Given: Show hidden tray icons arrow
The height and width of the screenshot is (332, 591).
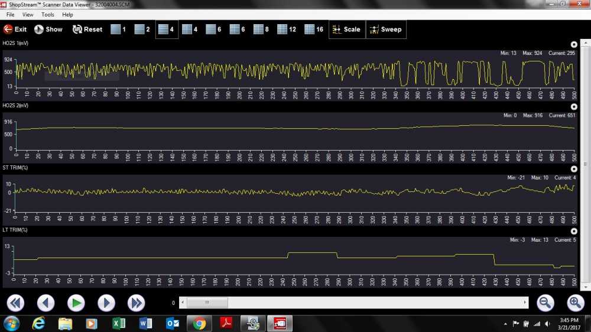Looking at the screenshot, I should pos(505,324).
